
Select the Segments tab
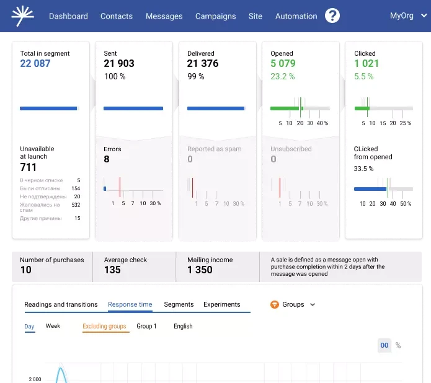pyautogui.click(x=179, y=304)
